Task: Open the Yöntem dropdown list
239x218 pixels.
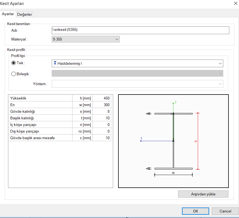Action: [220, 84]
